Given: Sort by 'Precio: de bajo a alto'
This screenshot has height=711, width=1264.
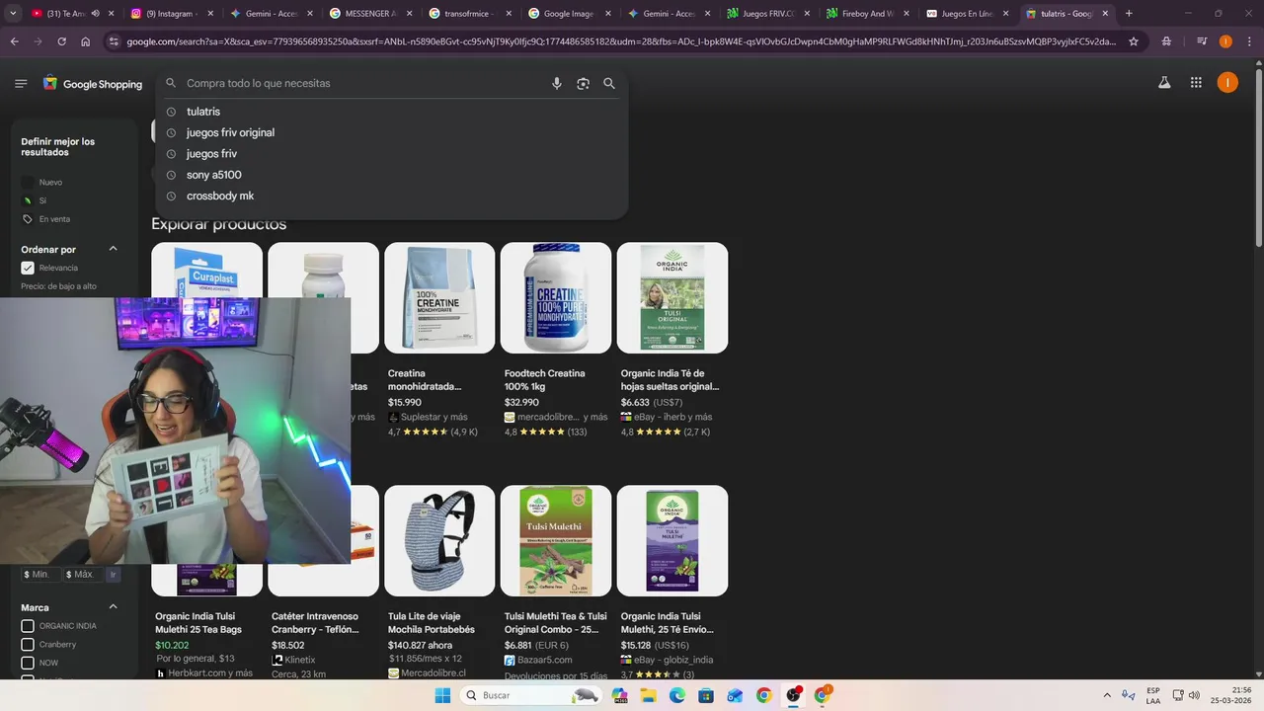Looking at the screenshot, I should [x=59, y=286].
